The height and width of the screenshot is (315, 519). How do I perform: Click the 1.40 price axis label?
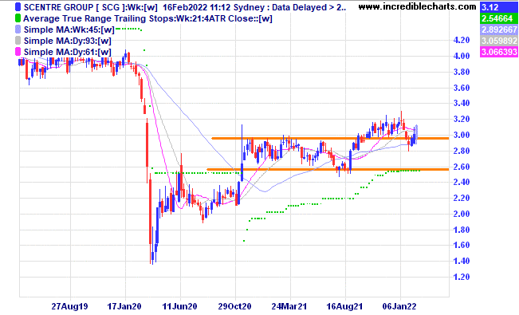pyautogui.click(x=462, y=261)
